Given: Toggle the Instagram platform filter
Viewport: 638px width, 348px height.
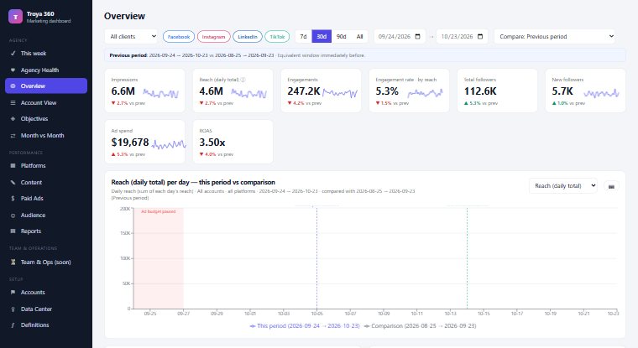Looking at the screenshot, I should (x=213, y=37).
